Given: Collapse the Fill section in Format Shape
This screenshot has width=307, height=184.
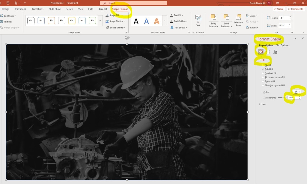Looking at the screenshot, I should 259,60.
